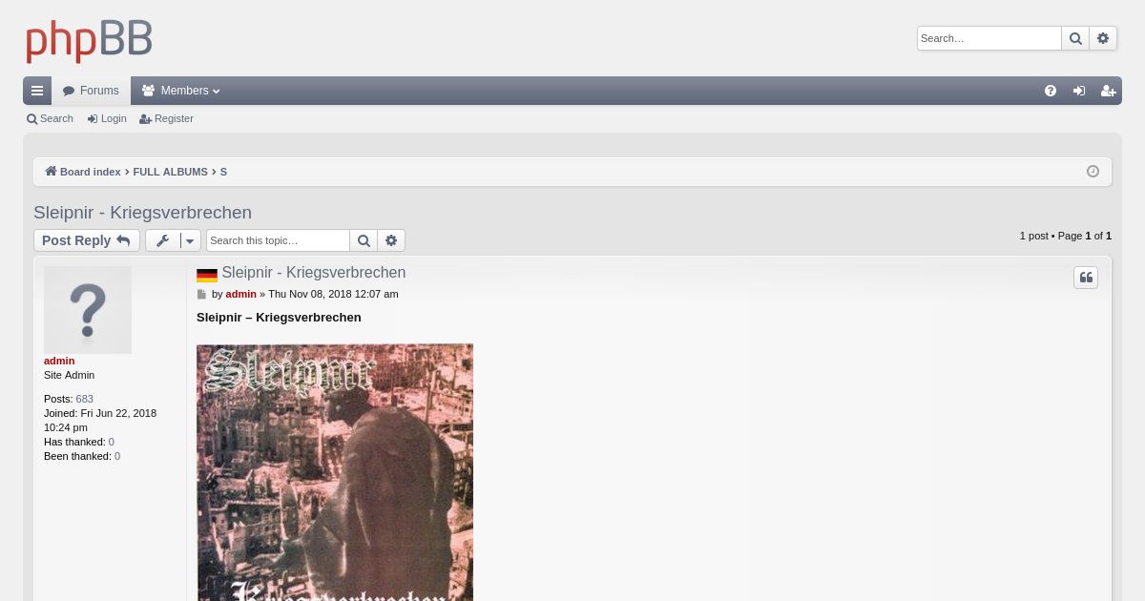This screenshot has height=601, width=1145.
Task: Click the search magnifier button in header
Action: tap(1075, 38)
